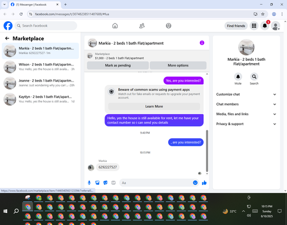Image resolution: width=287 pixels, height=225 pixels.
Task: View site information icon in address bar
Action: pos(30,14)
